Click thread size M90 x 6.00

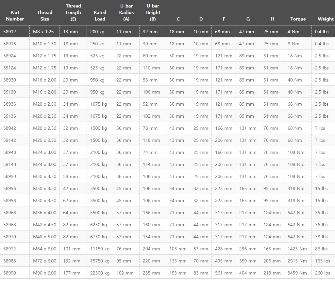(x=45, y=273)
